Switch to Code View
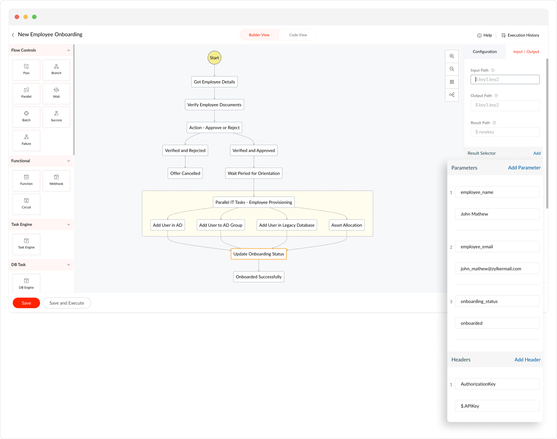 [298, 35]
